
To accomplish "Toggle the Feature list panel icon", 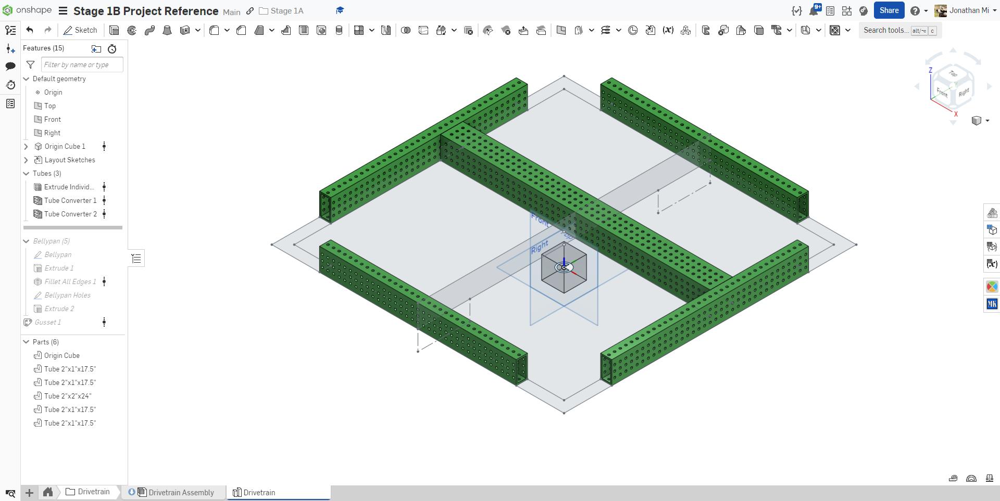I will [10, 30].
